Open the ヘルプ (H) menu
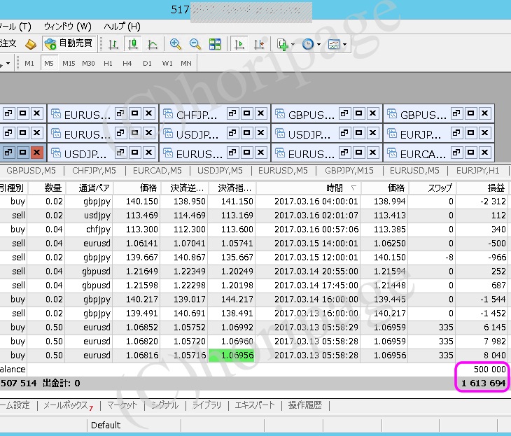Screen dimensions: 511x436 tap(122, 27)
